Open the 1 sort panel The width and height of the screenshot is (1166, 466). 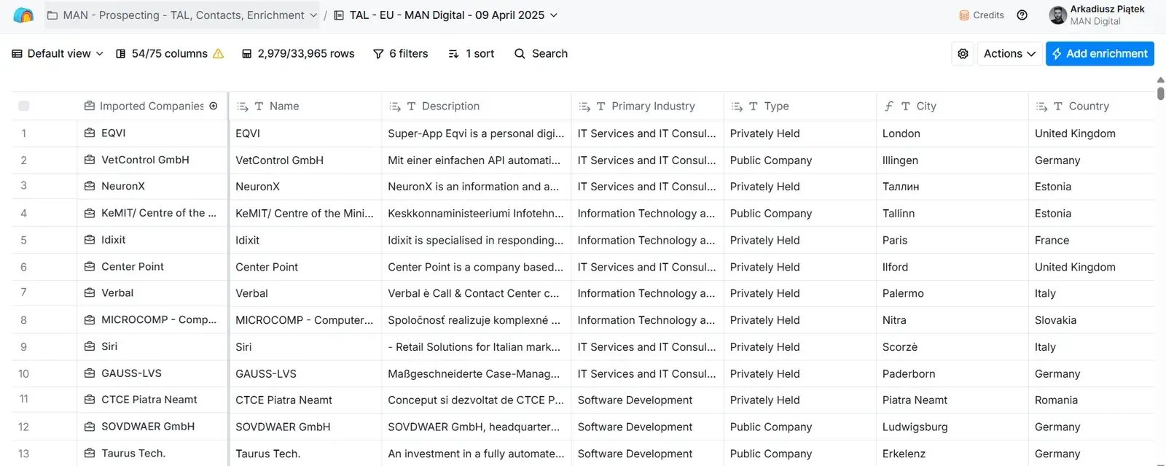[x=471, y=53]
